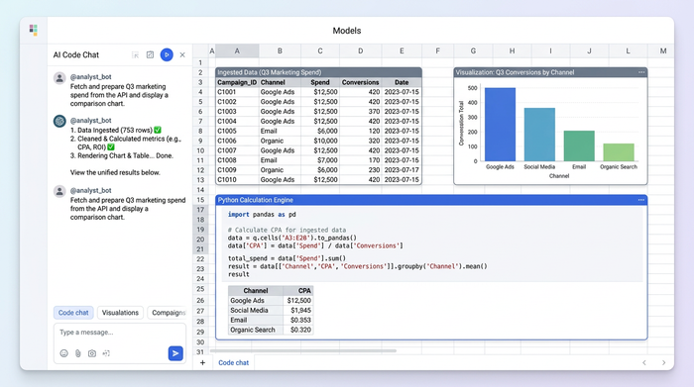Focus the Type a message field

point(120,333)
